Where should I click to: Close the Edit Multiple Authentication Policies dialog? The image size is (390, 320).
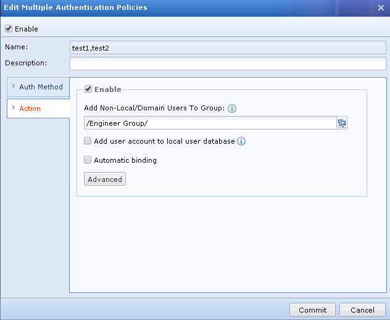(x=381, y=7)
